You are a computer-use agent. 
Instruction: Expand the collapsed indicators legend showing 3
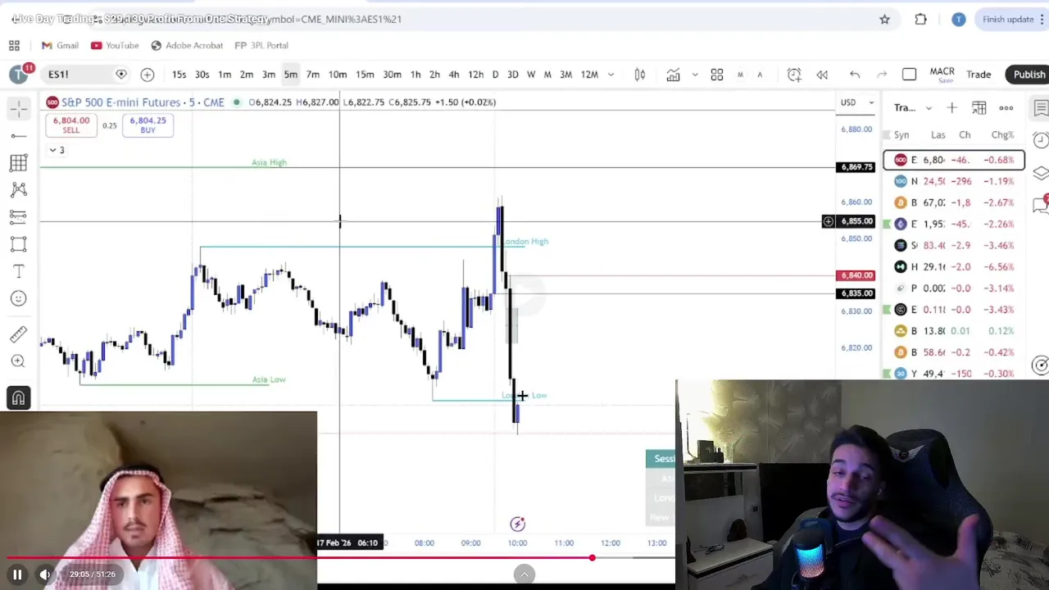coord(57,150)
